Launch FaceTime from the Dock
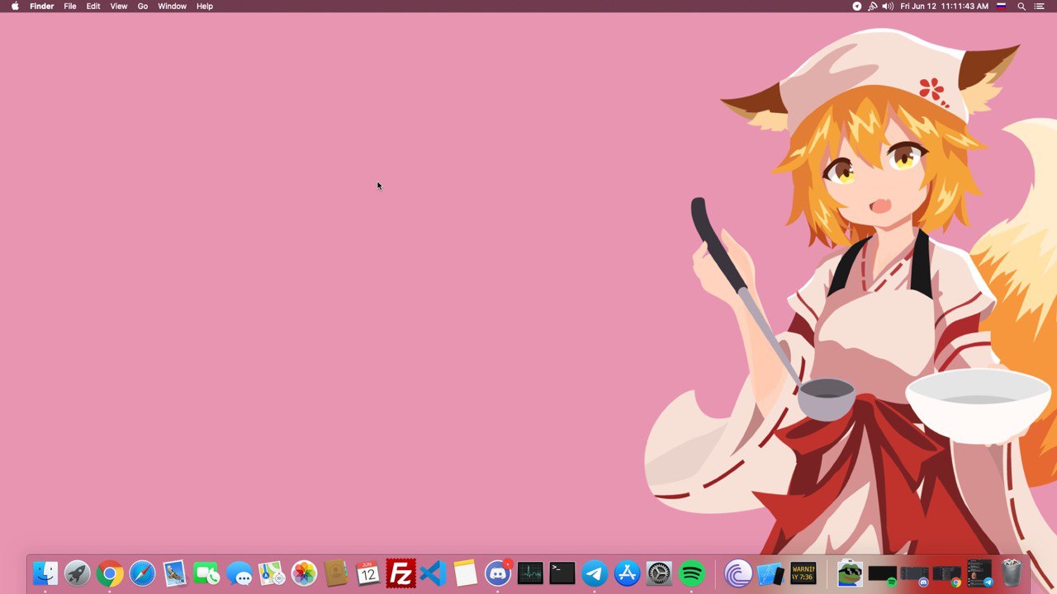This screenshot has height=594, width=1057. [x=206, y=573]
